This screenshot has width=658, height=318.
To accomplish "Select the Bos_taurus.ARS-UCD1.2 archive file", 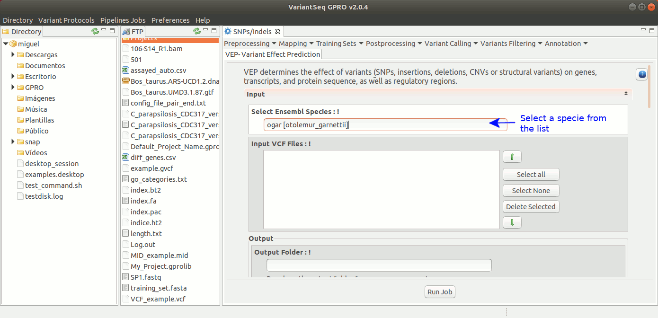I will pyautogui.click(x=174, y=81).
